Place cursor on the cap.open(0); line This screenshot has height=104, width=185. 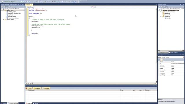36,27
